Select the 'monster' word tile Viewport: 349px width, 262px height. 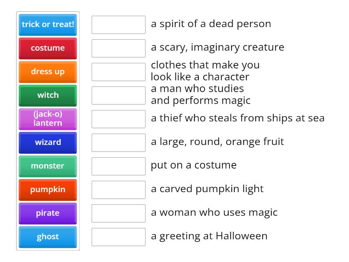[x=48, y=166]
